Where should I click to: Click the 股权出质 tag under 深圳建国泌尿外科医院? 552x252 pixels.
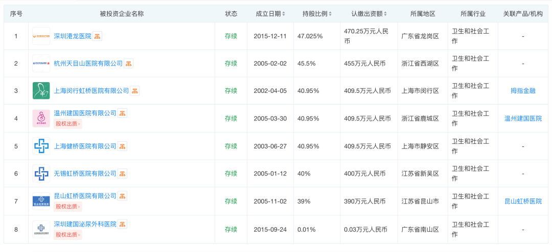click(x=67, y=235)
